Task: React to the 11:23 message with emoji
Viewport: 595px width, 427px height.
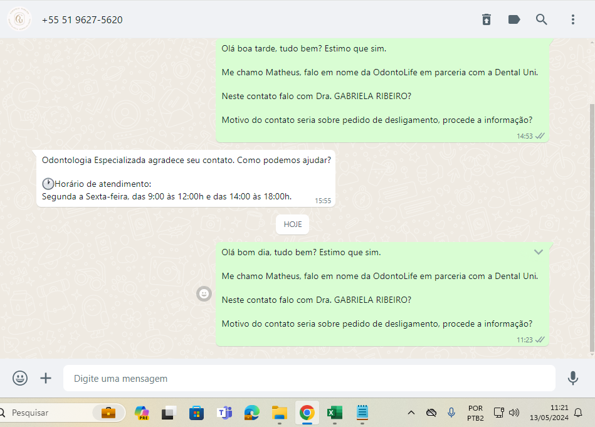Action: pos(204,293)
